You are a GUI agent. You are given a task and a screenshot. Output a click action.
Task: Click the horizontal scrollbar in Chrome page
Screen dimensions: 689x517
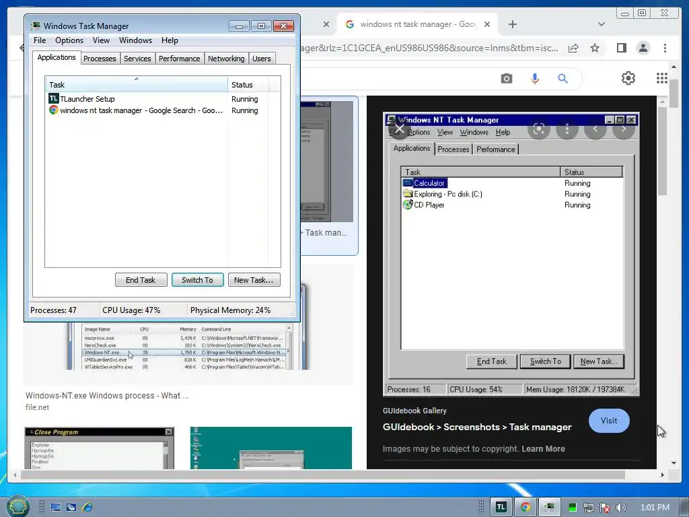323,475
